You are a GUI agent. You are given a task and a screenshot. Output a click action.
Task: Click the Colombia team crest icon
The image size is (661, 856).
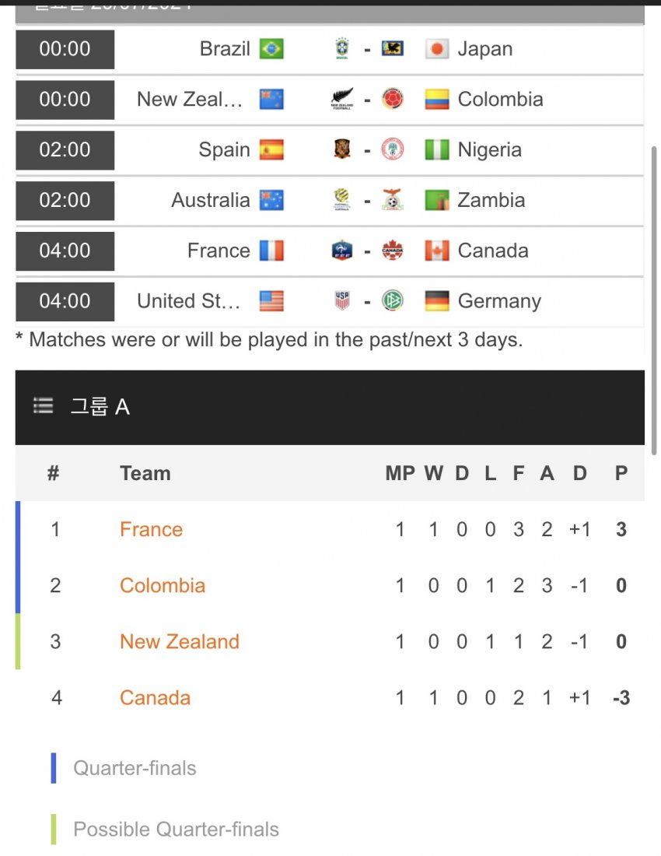[393, 100]
